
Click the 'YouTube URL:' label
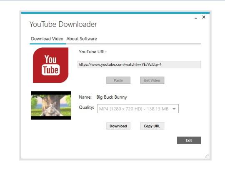pos(92,52)
